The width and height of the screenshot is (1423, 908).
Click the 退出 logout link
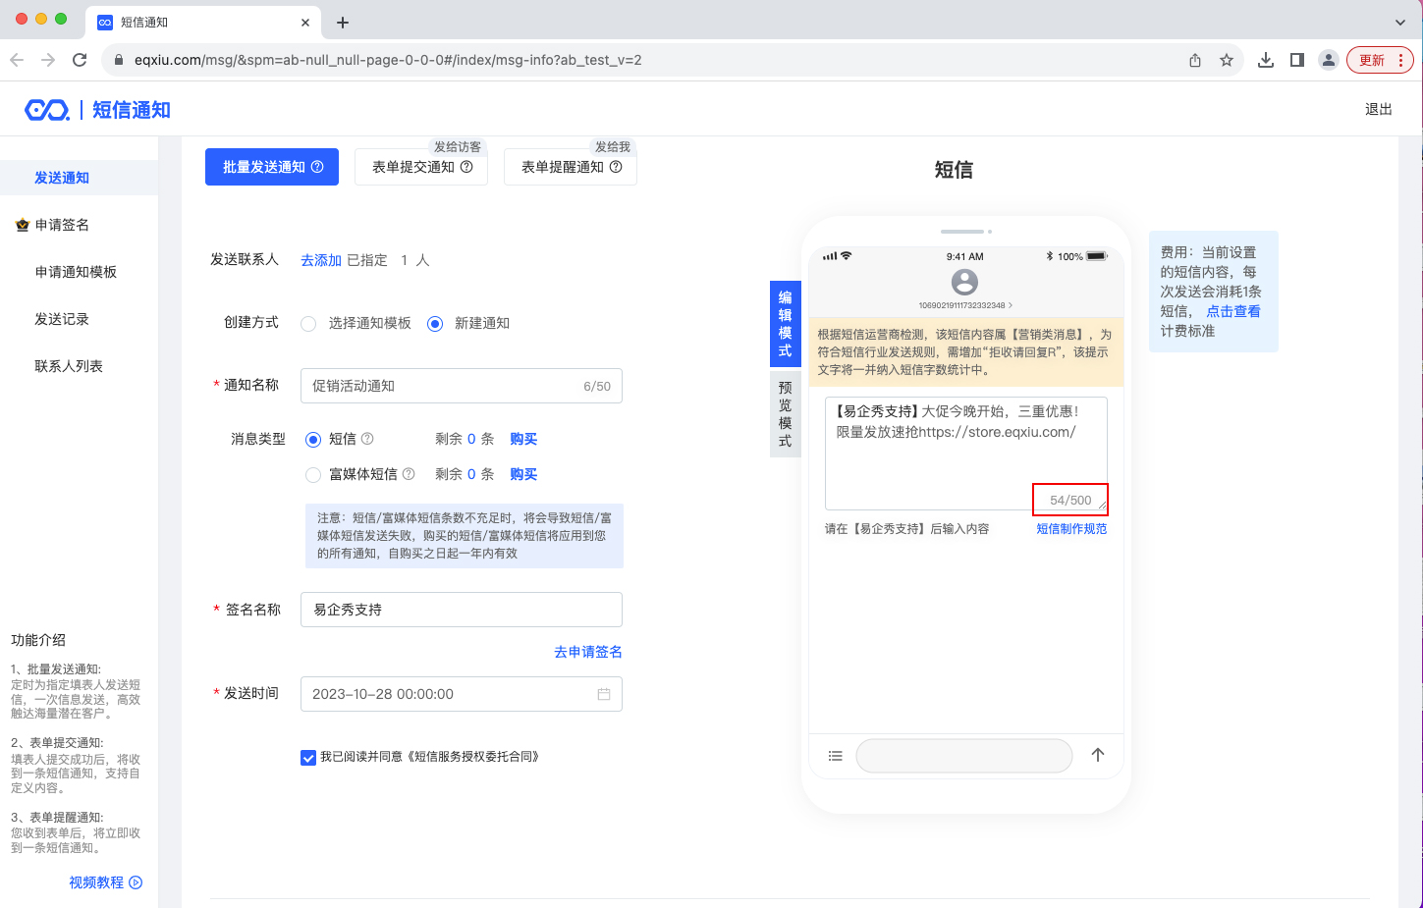[1379, 109]
